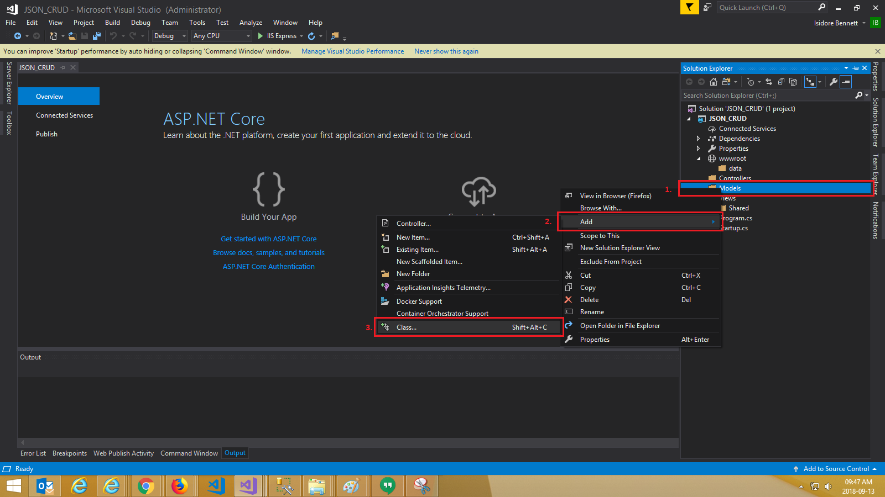Click the Firefox taskbar icon
Viewport: 885px width, 497px height.
[x=179, y=486]
